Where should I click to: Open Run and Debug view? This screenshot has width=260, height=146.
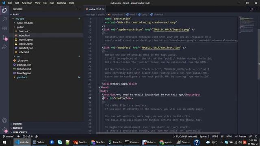pos(4,47)
